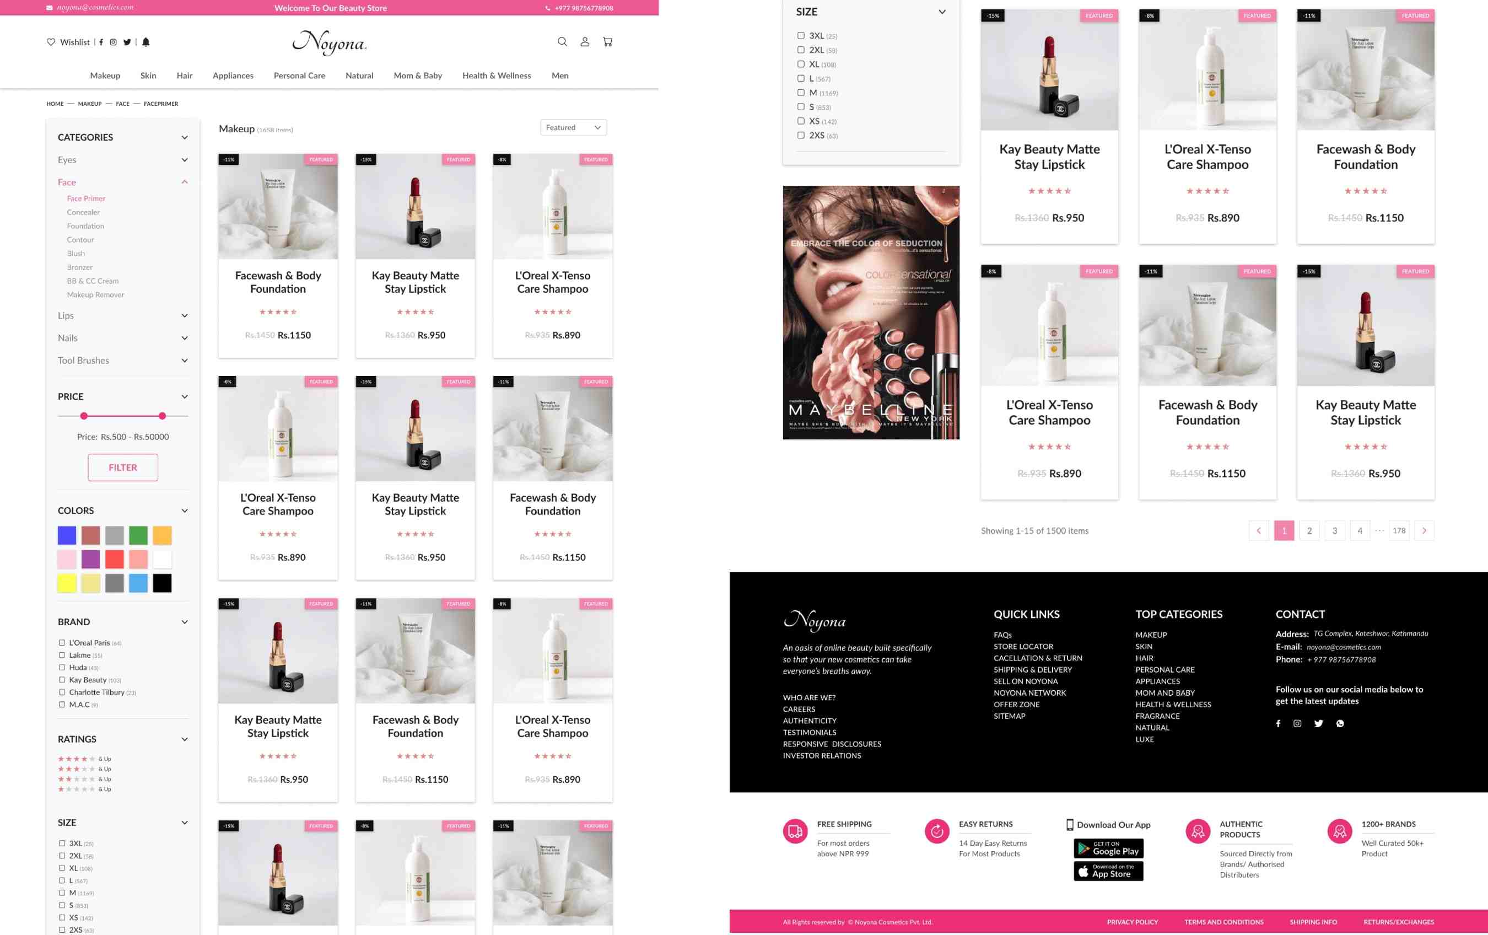Screen dimensions: 1488x935
Task: Check the 3XL size checkbox in left sidebar
Action: coord(62,843)
